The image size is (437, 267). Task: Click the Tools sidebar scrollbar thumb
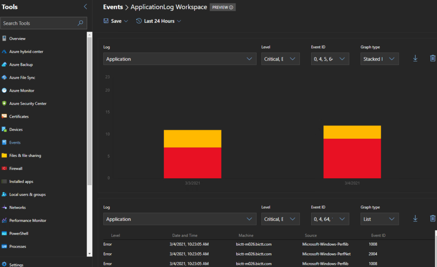pos(90,111)
